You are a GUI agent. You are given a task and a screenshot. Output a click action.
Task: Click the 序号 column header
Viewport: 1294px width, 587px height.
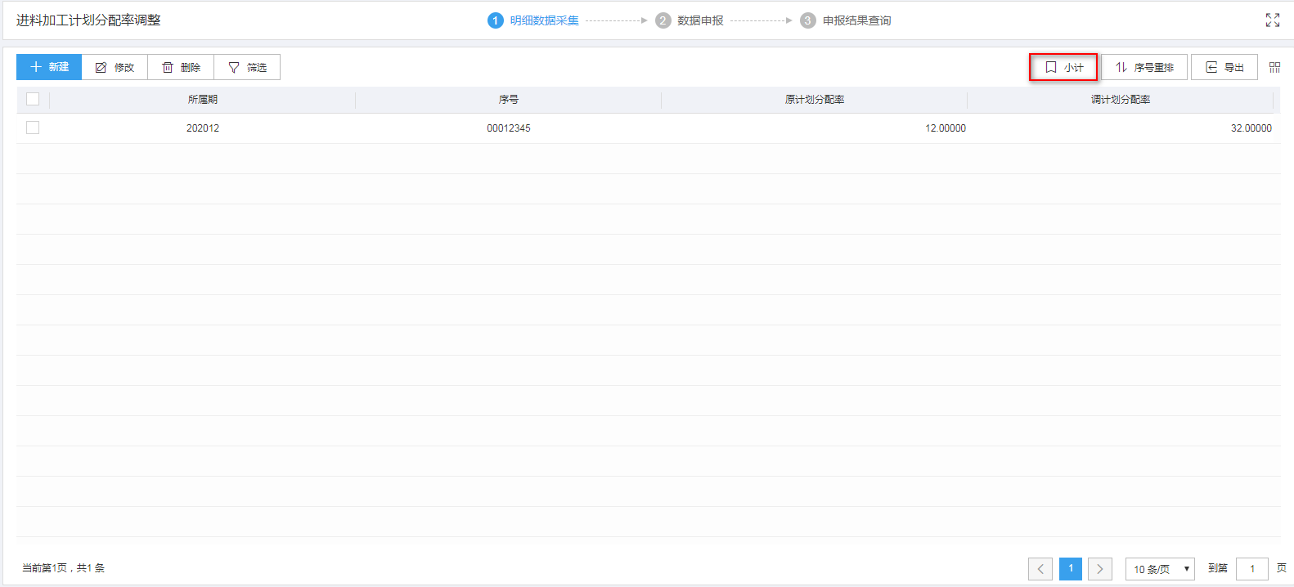(509, 100)
